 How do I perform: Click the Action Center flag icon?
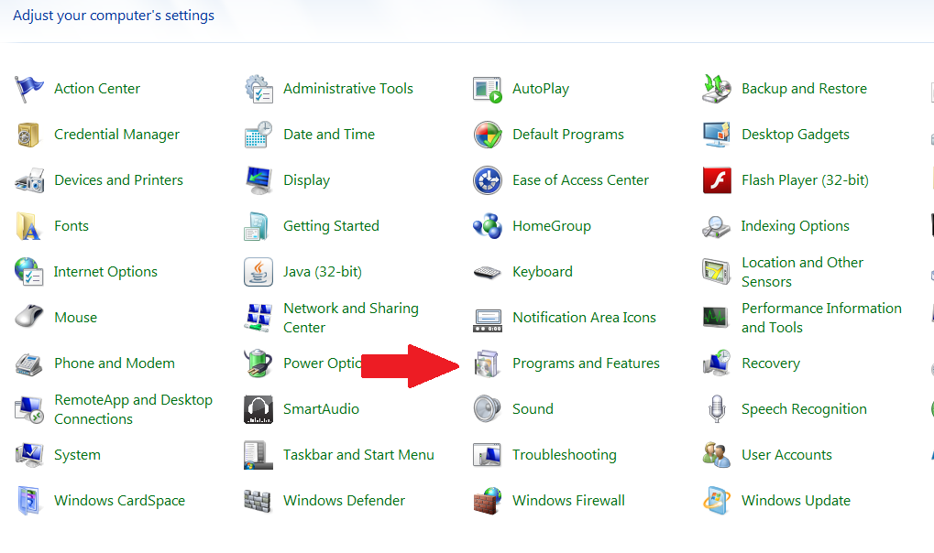click(29, 89)
